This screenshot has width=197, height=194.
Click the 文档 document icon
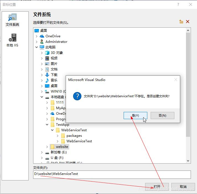47,69
